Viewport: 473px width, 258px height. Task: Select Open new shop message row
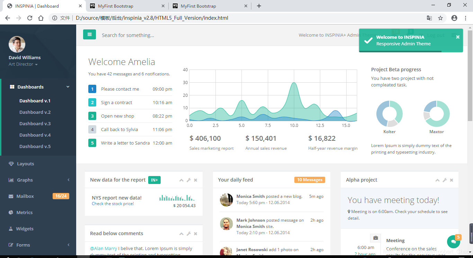[130, 116]
